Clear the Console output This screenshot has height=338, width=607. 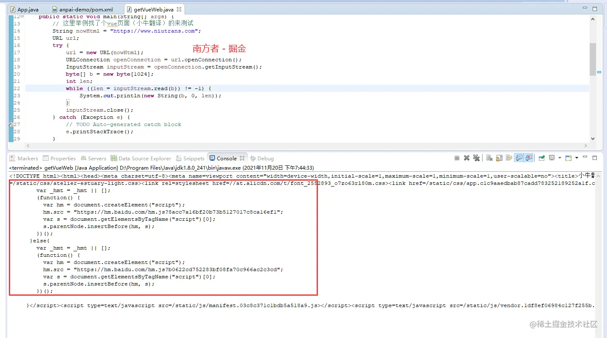coord(489,158)
